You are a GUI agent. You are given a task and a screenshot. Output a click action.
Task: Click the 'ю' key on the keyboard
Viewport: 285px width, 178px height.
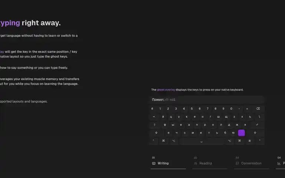(x=233, y=133)
